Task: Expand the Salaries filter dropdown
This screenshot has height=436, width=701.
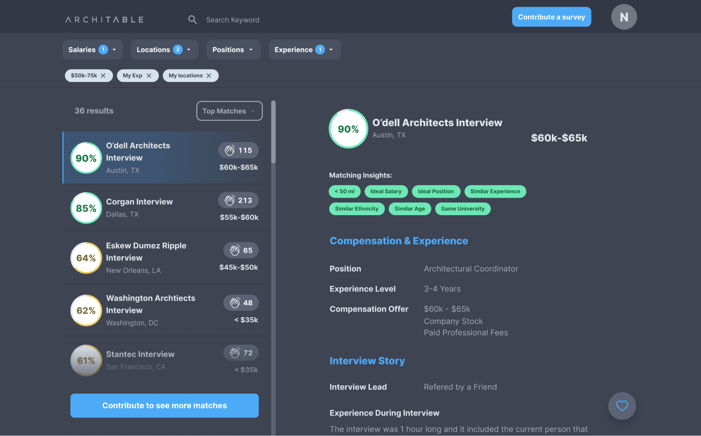Action: 92,50
